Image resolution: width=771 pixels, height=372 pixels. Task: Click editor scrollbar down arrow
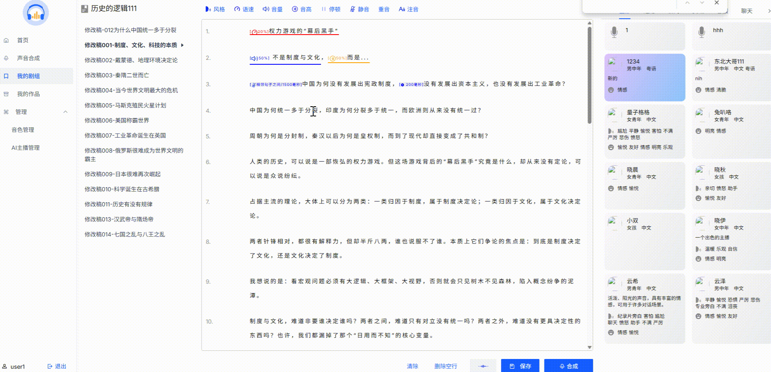(x=589, y=347)
